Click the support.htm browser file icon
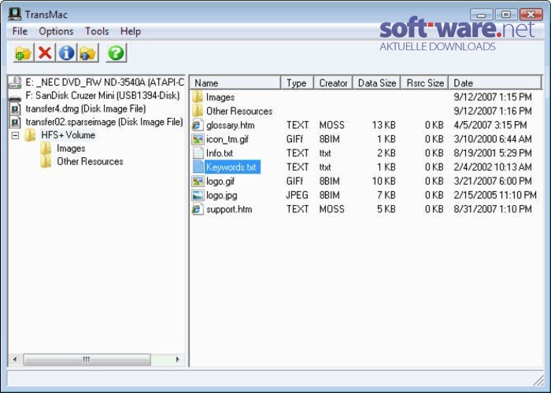Screen dimensions: 551x393 (198, 209)
